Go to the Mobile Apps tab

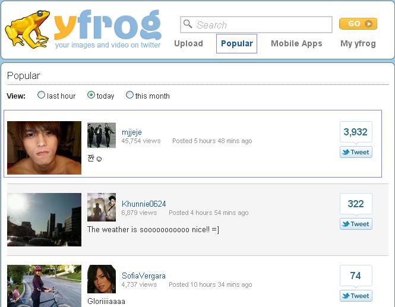coord(296,43)
